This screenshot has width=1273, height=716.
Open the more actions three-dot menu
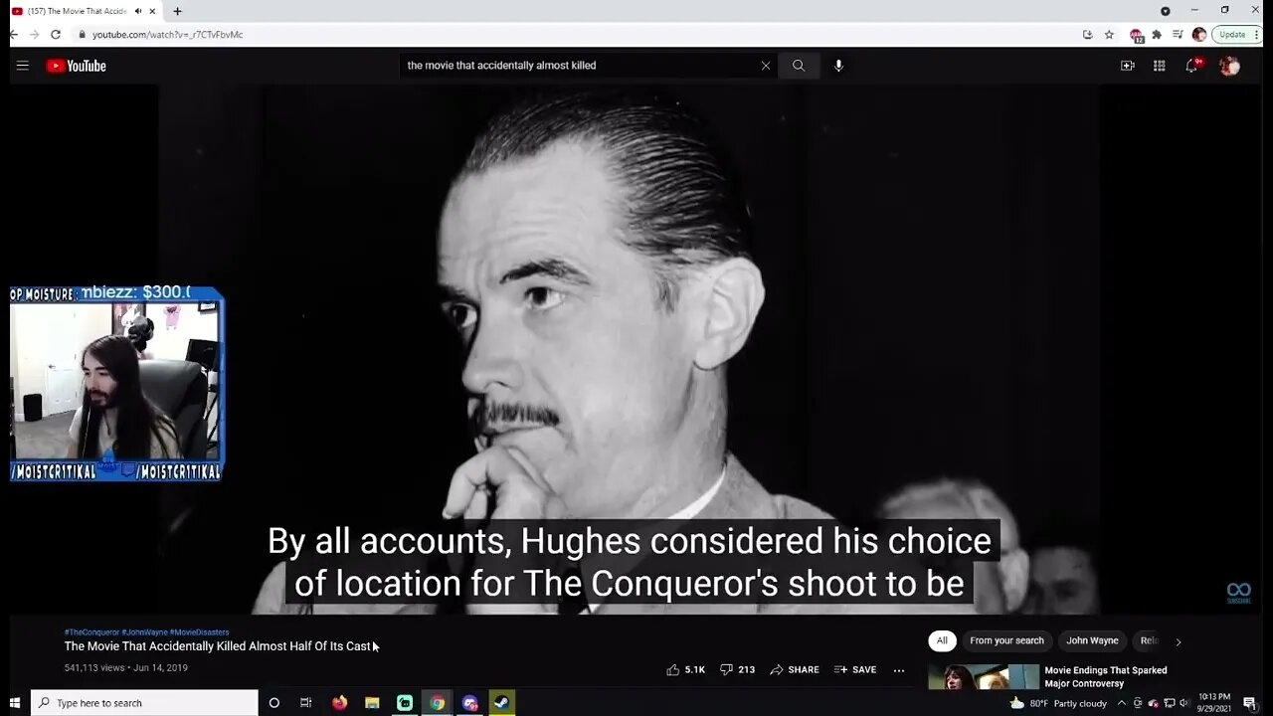[899, 670]
